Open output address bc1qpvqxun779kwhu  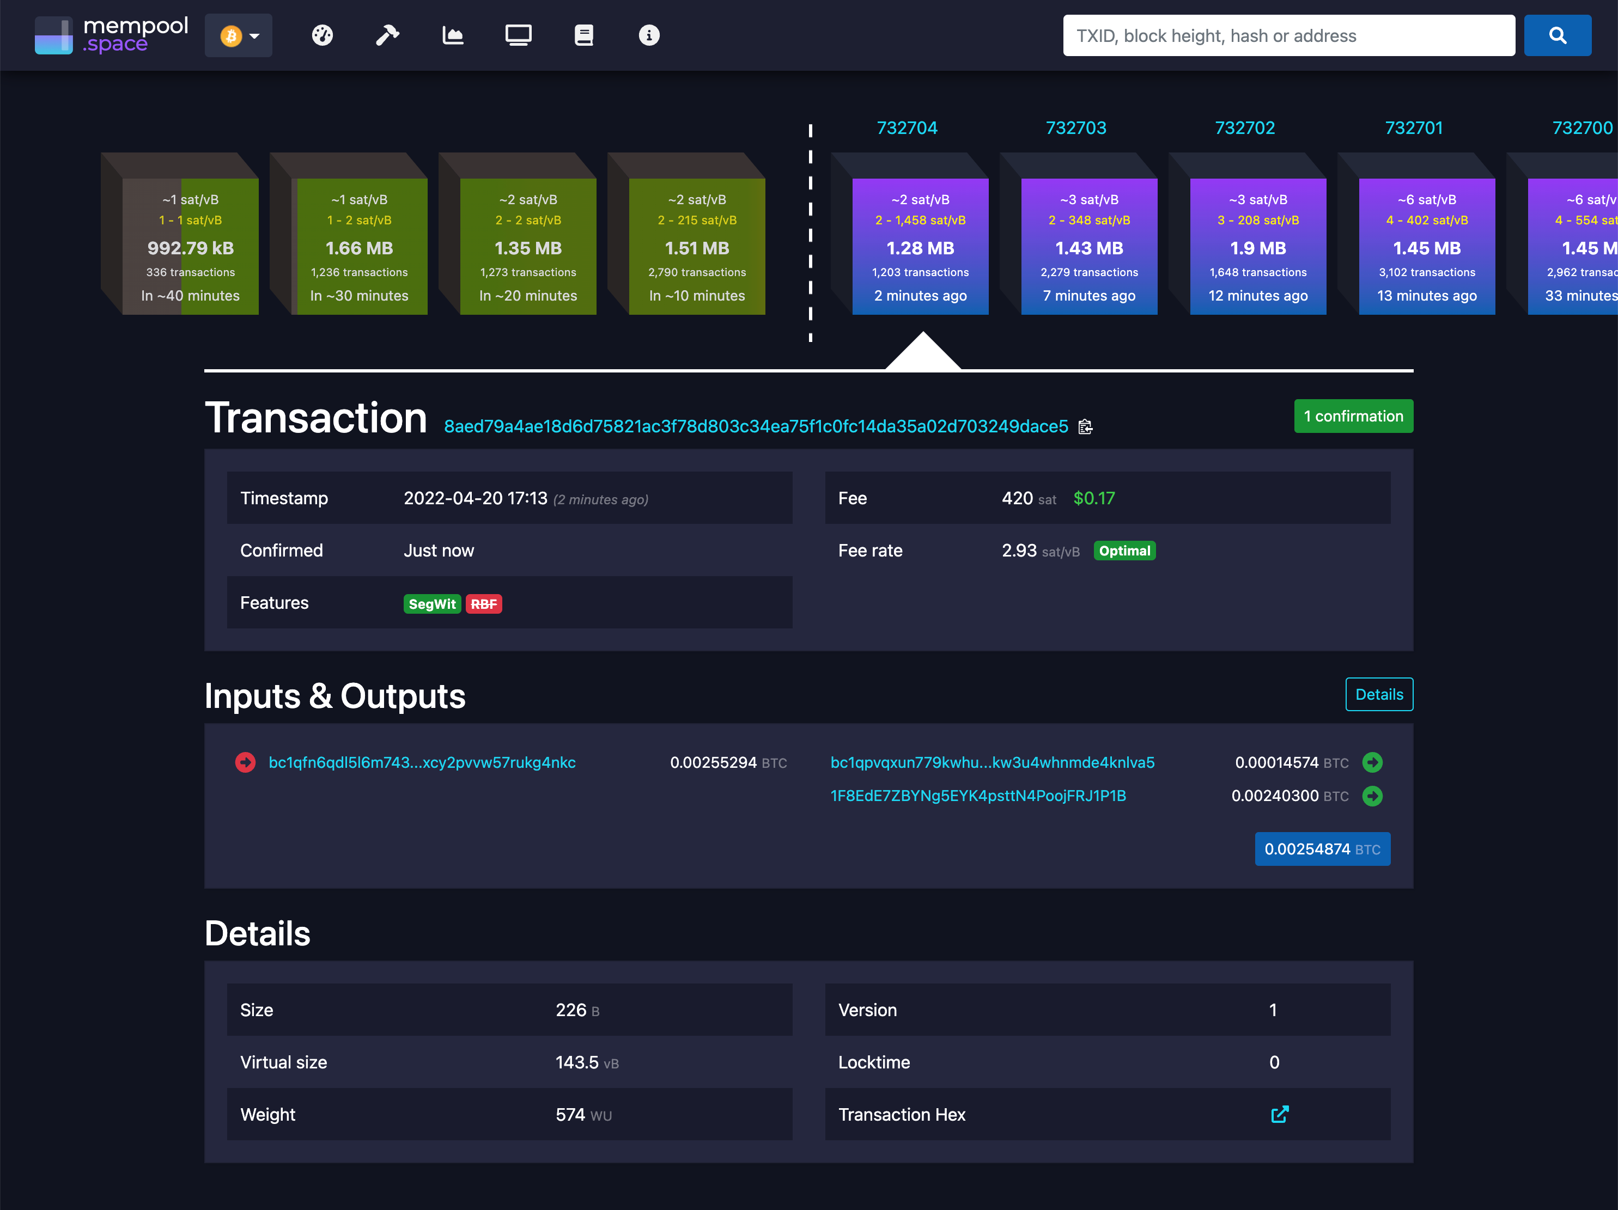[x=993, y=762]
